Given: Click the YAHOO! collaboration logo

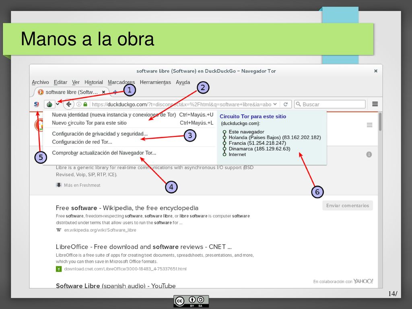Looking at the screenshot, I should point(363,281).
